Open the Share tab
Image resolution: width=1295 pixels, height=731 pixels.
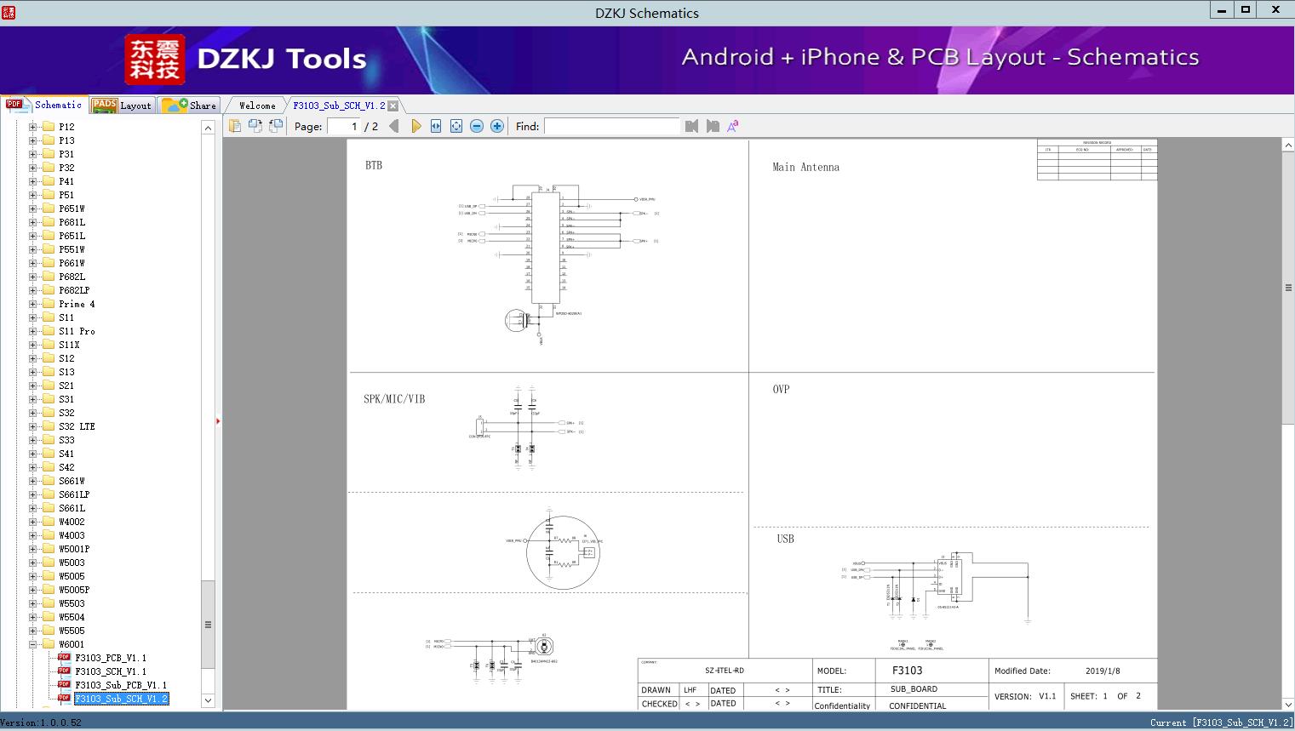click(189, 105)
